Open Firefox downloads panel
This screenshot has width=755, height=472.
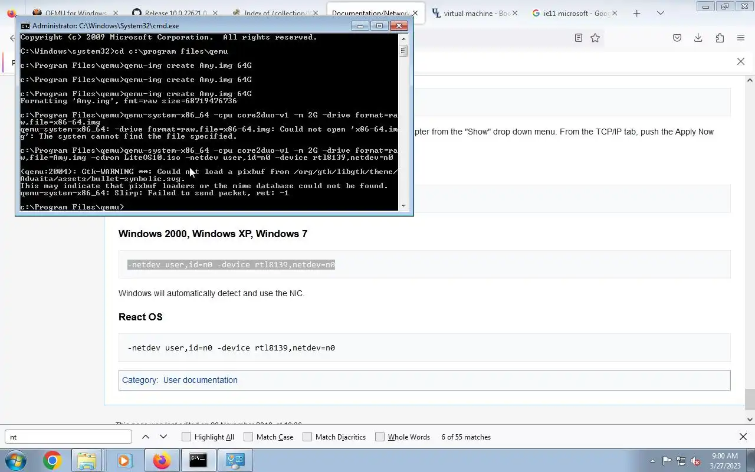coord(698,38)
